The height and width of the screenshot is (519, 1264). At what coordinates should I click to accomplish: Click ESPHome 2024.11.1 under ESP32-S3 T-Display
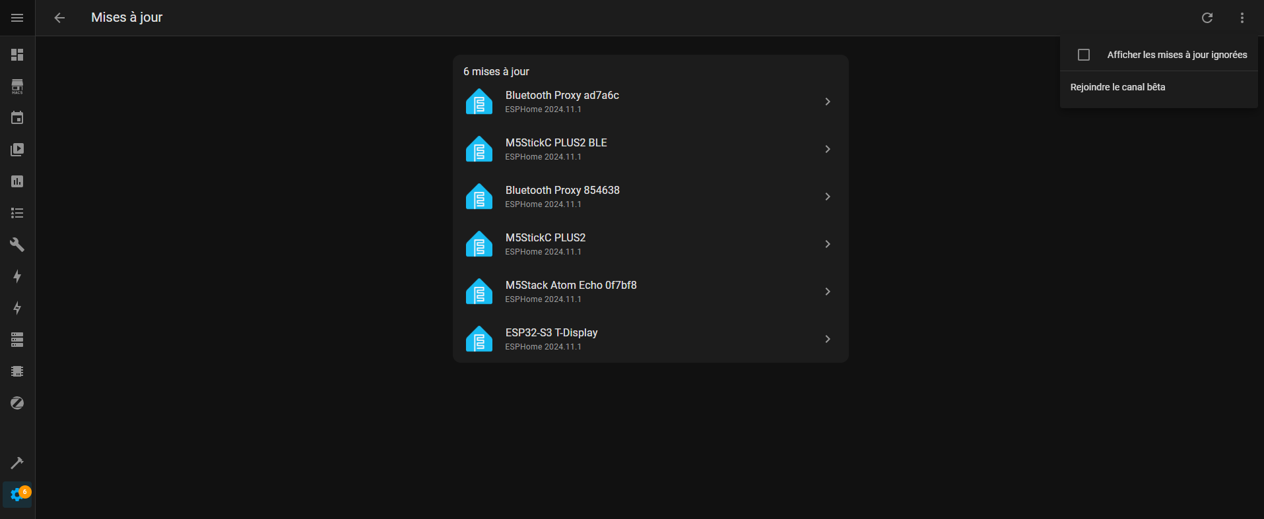point(543,347)
